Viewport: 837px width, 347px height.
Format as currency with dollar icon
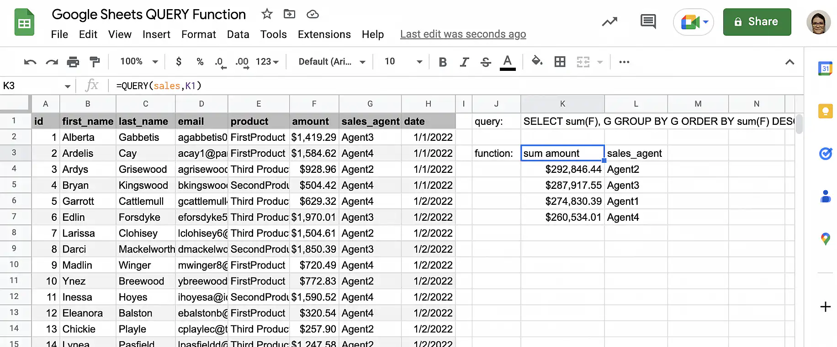(x=179, y=61)
